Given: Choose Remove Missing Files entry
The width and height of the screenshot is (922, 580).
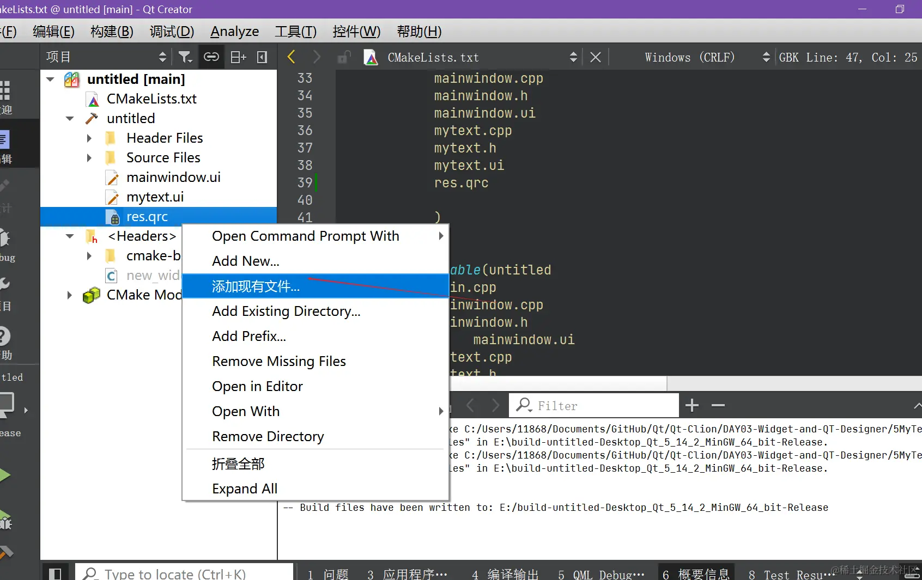Looking at the screenshot, I should coord(316,362).
